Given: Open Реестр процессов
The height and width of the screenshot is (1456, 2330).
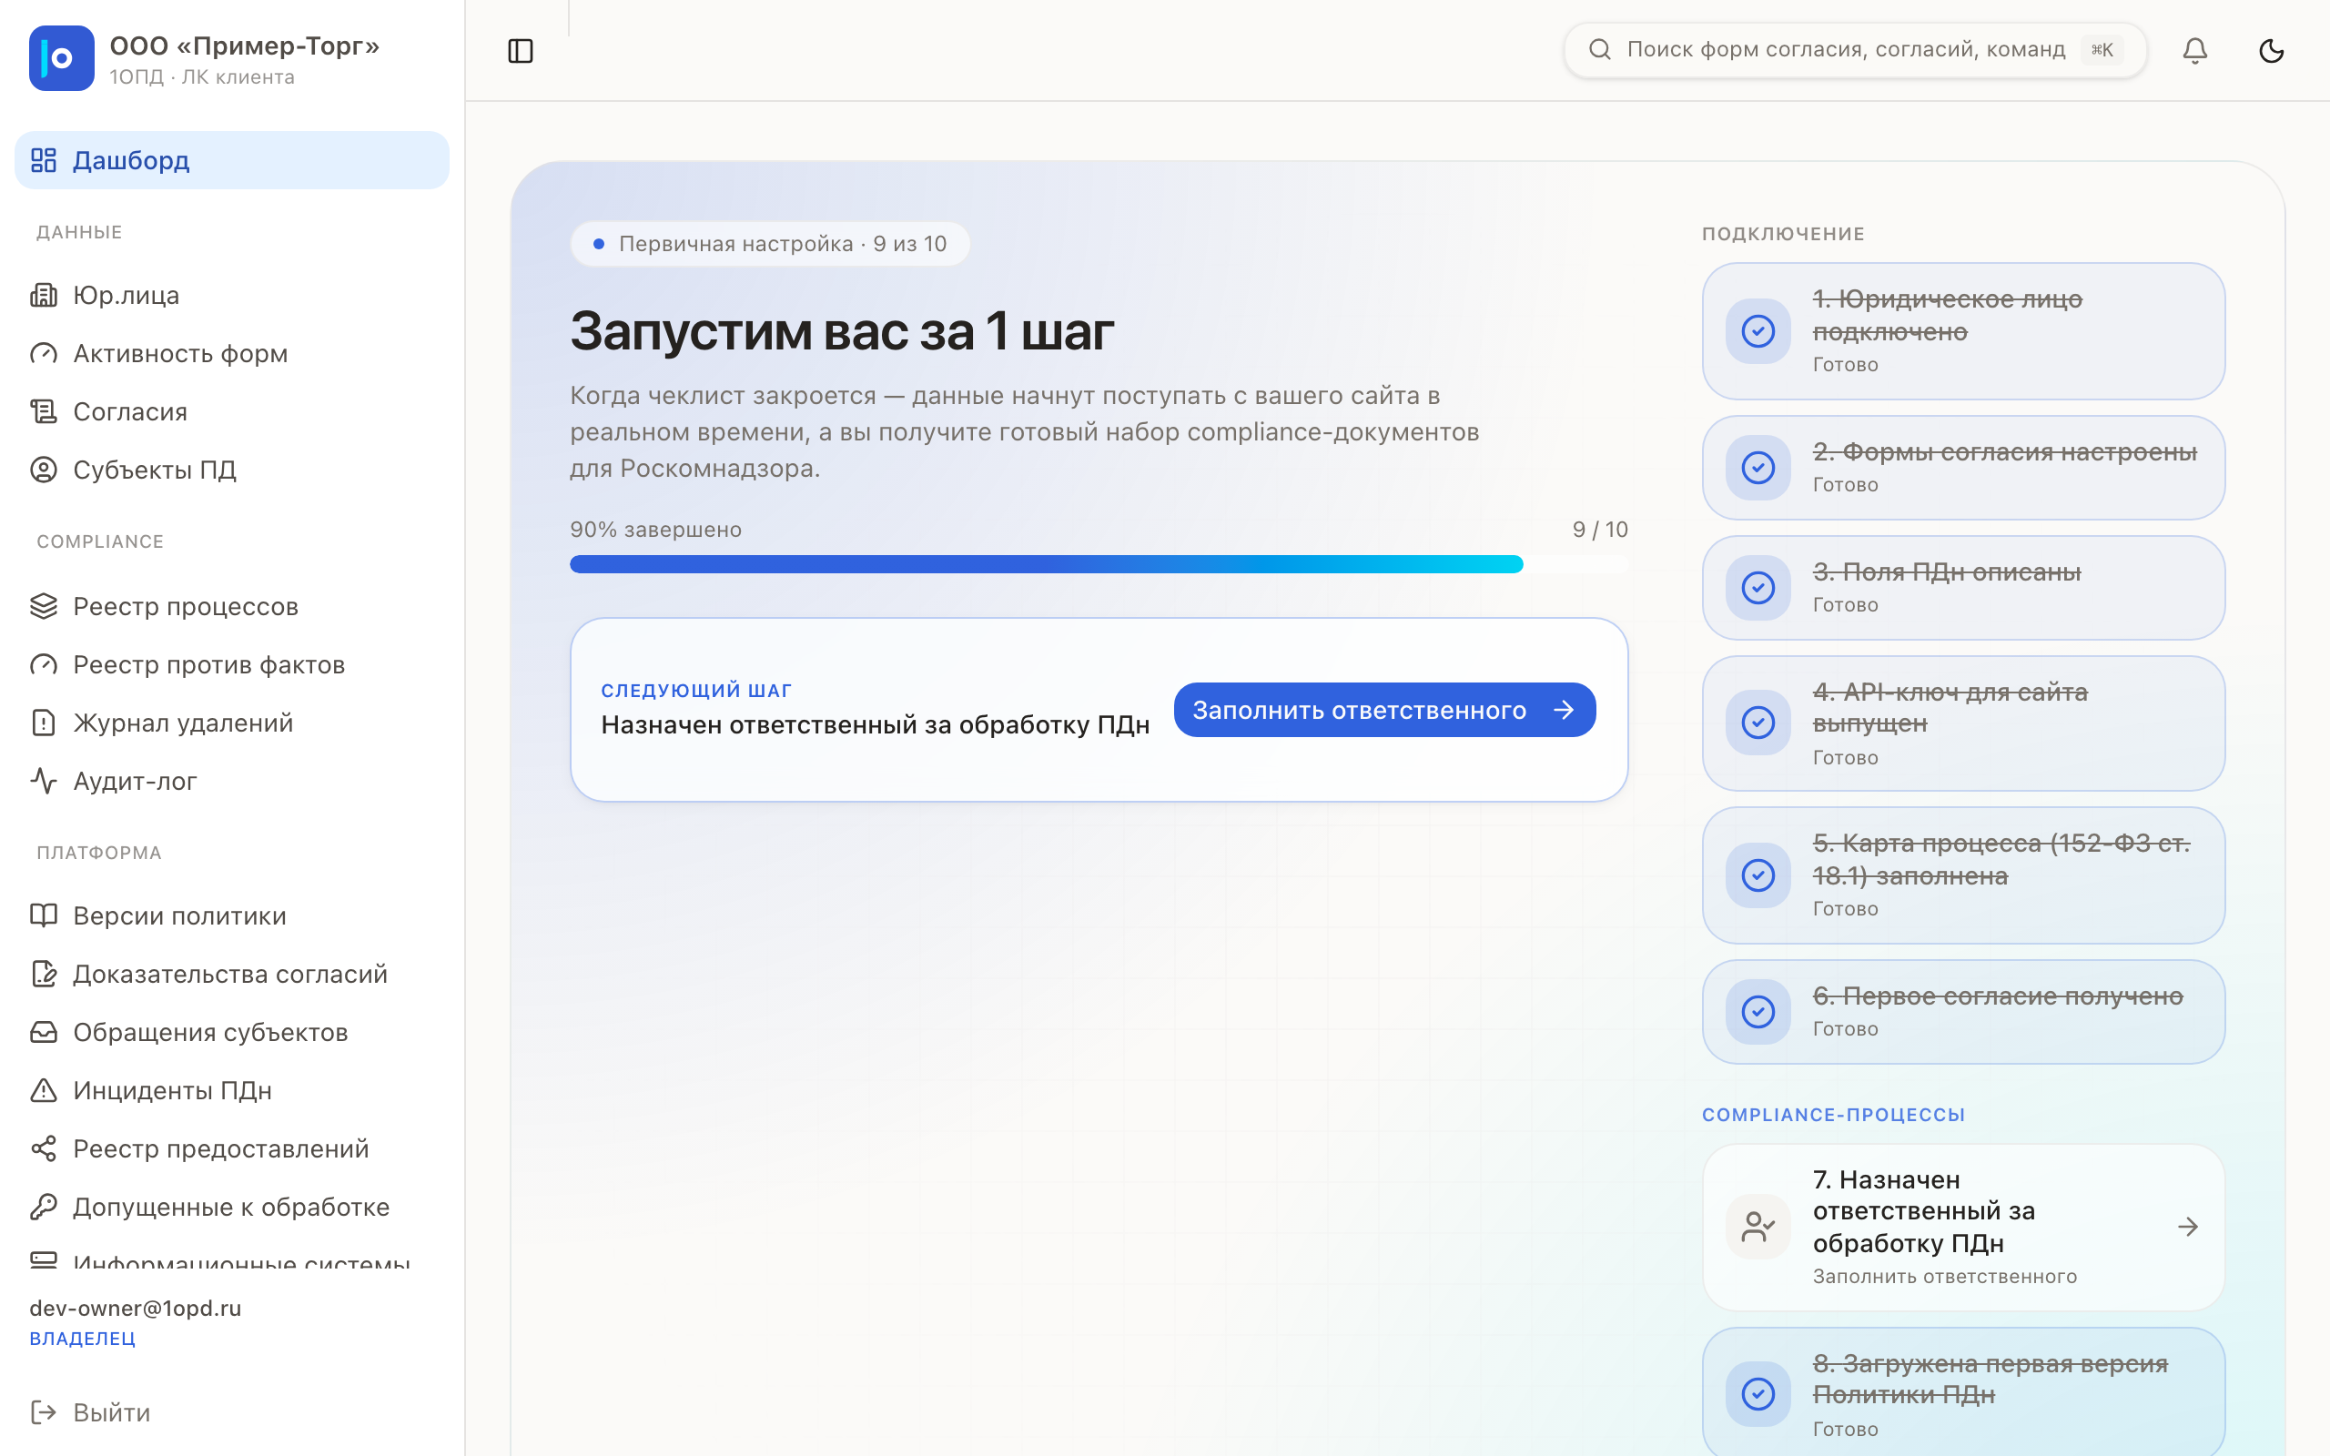Looking at the screenshot, I should (x=232, y=606).
